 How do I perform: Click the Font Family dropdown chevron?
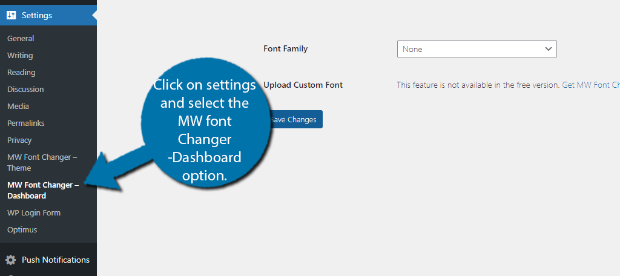(x=548, y=49)
